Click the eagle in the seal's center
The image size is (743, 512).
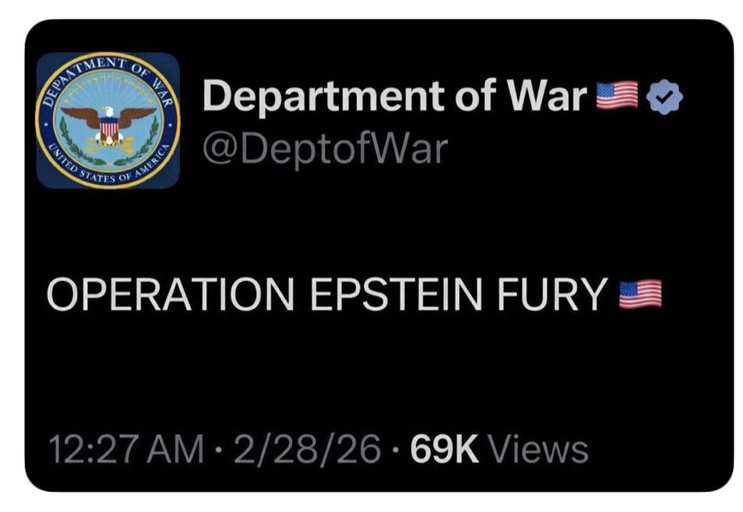pos(109,121)
